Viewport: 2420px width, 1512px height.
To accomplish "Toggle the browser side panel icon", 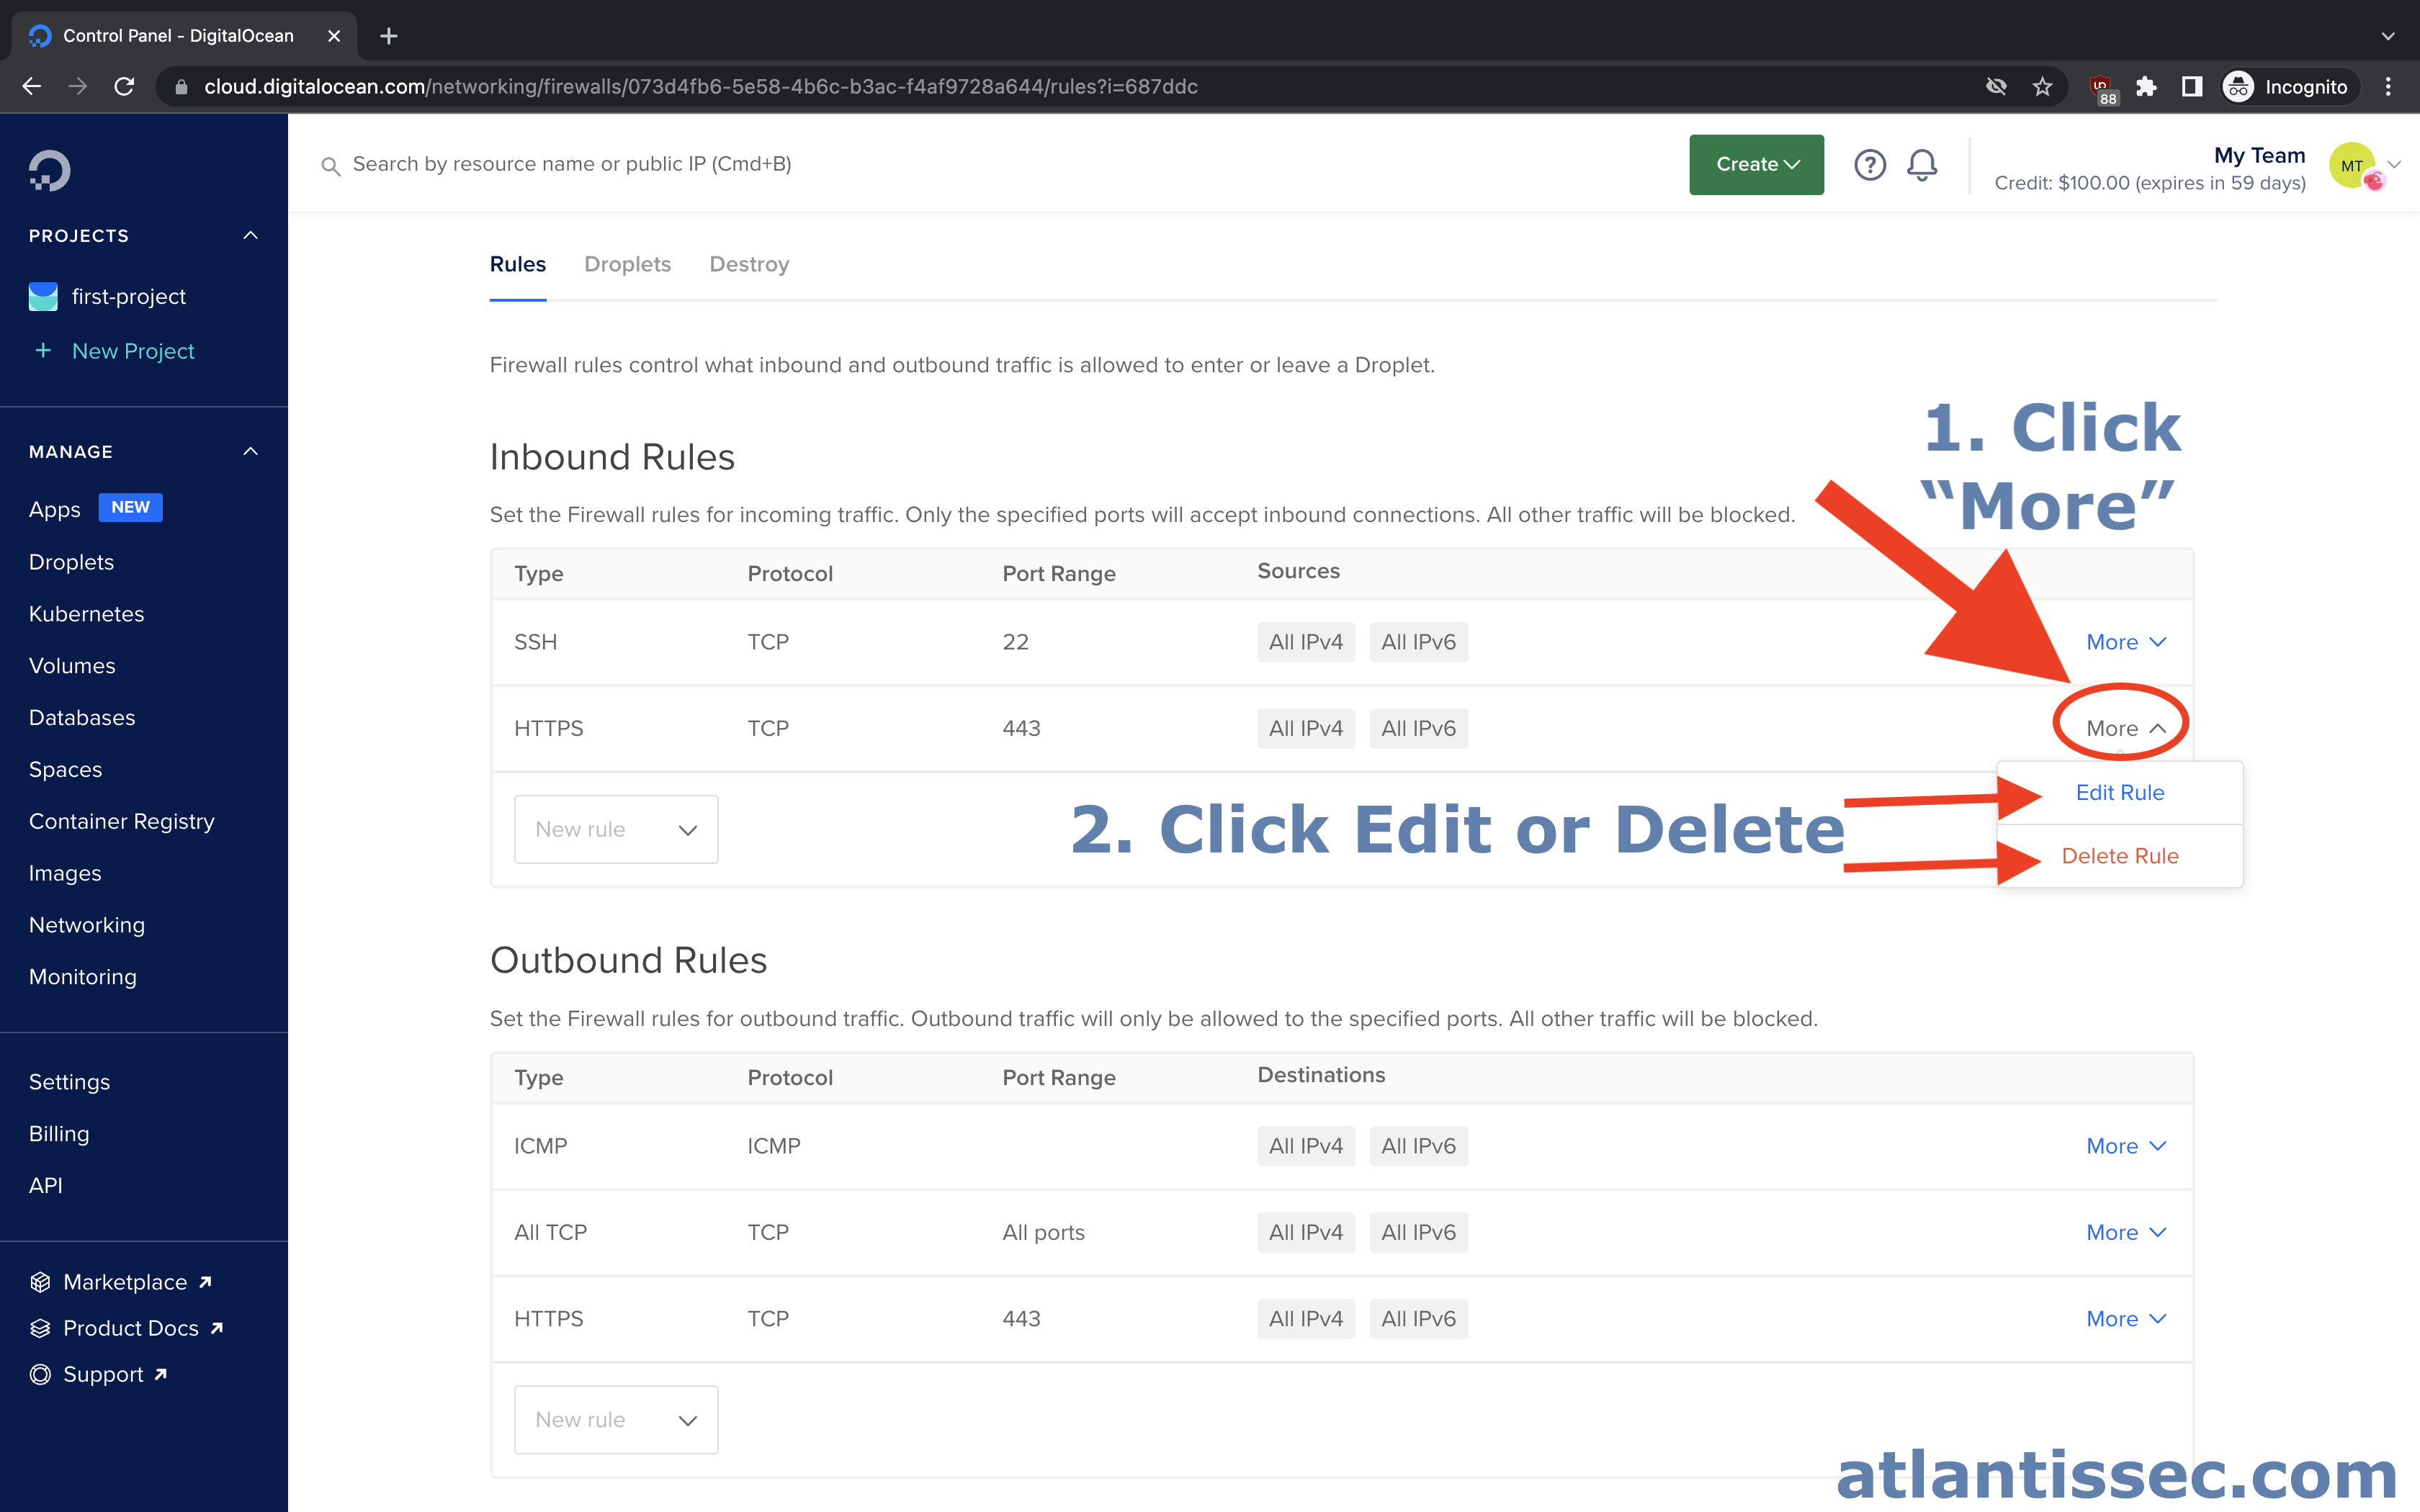I will 2192,87.
